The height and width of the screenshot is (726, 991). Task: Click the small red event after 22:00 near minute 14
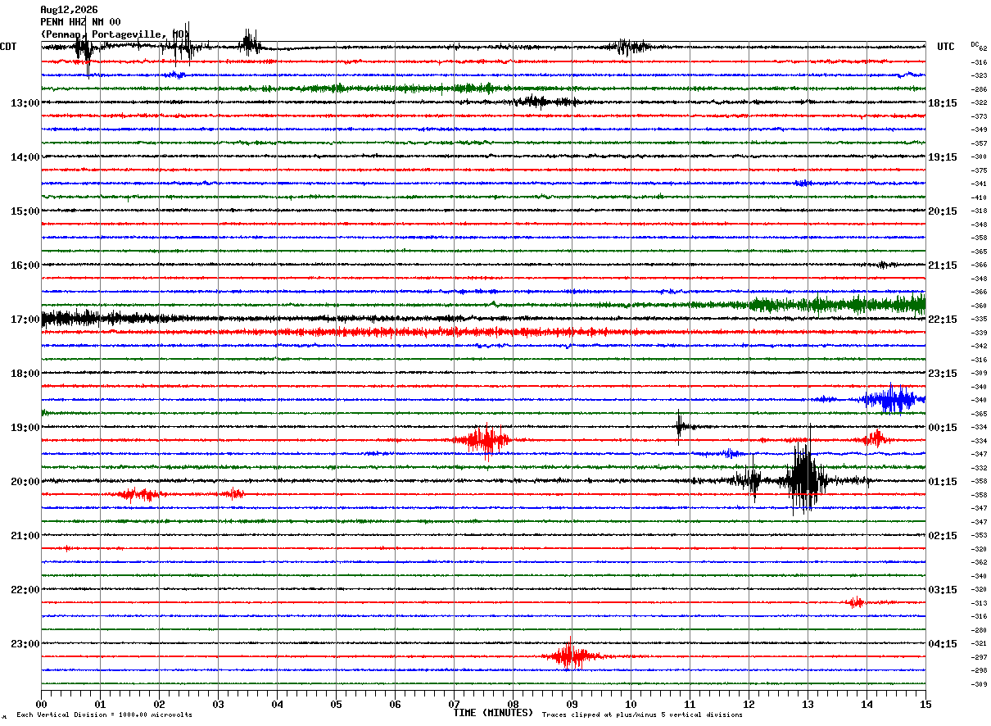(x=855, y=602)
